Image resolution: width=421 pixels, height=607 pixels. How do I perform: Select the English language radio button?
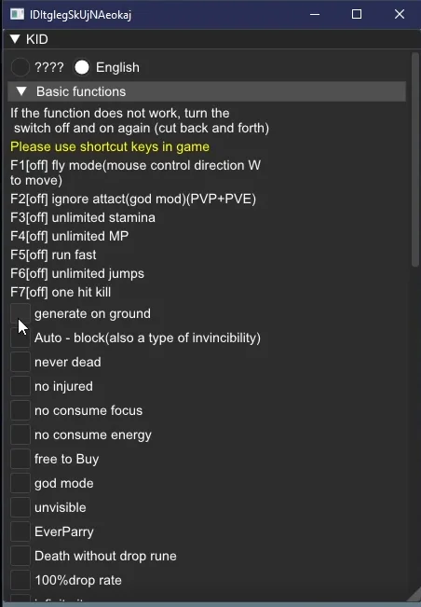pyautogui.click(x=82, y=67)
